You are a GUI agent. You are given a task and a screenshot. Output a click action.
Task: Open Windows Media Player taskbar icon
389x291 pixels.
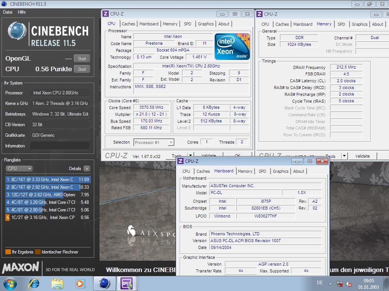(x=80, y=283)
